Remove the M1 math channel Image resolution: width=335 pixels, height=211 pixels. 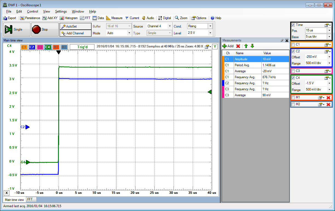coord(328,98)
